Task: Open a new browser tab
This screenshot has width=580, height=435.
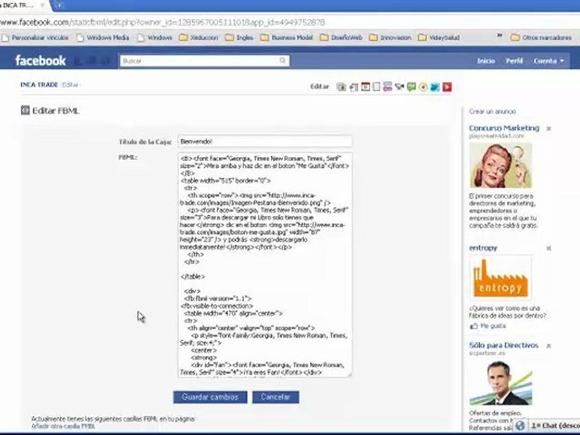Action: [60, 5]
